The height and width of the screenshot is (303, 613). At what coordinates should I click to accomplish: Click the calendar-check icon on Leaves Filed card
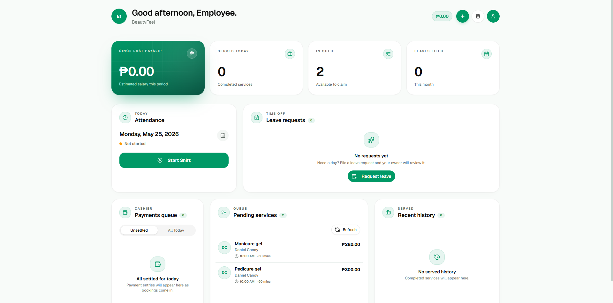(487, 54)
